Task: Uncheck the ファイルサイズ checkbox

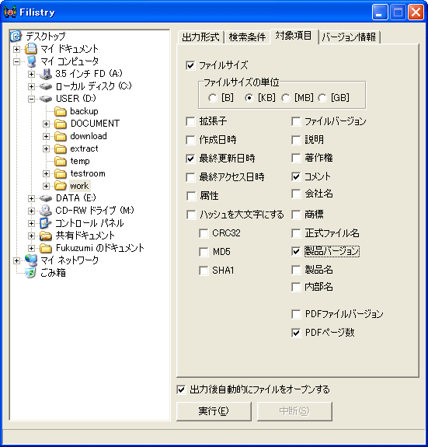Action: [190, 65]
